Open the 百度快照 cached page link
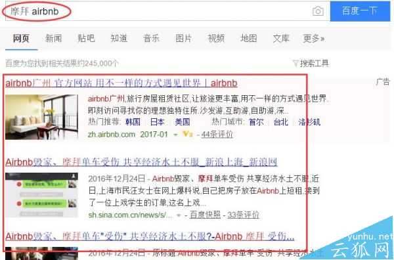The height and width of the screenshot is (260, 394). [x=205, y=215]
